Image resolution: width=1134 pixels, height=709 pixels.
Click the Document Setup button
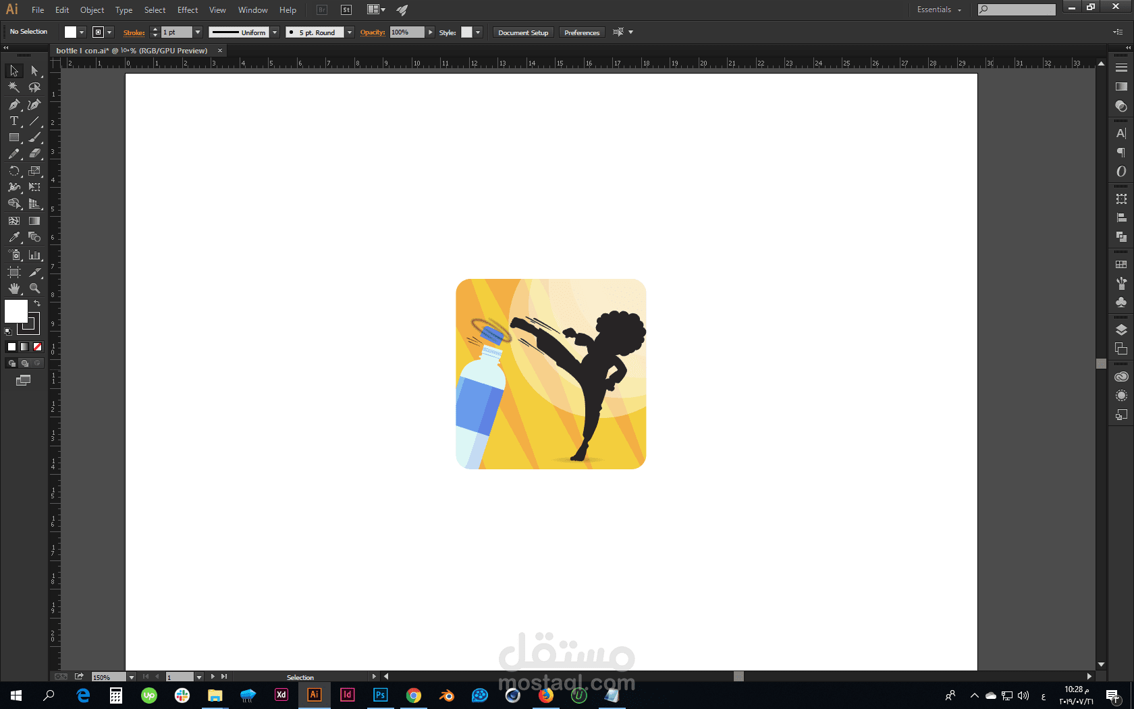523,32
